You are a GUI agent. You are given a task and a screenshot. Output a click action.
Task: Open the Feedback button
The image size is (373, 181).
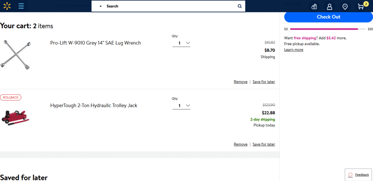(358, 174)
